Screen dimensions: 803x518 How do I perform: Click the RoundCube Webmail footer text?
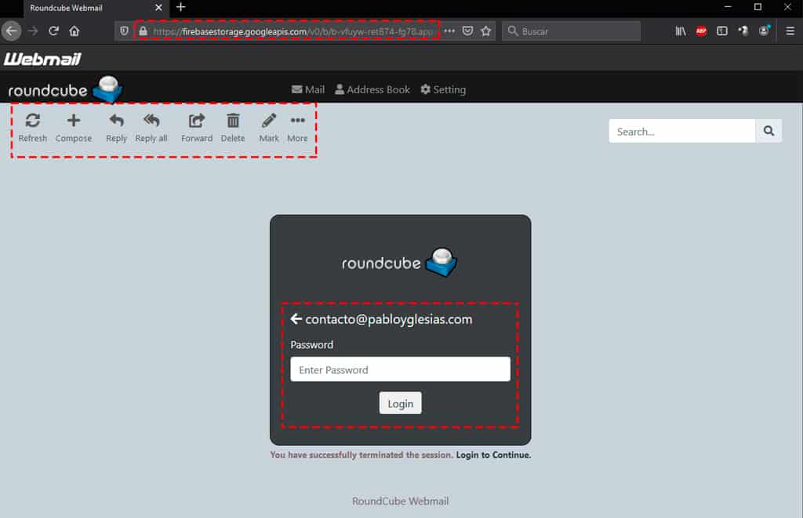401,501
